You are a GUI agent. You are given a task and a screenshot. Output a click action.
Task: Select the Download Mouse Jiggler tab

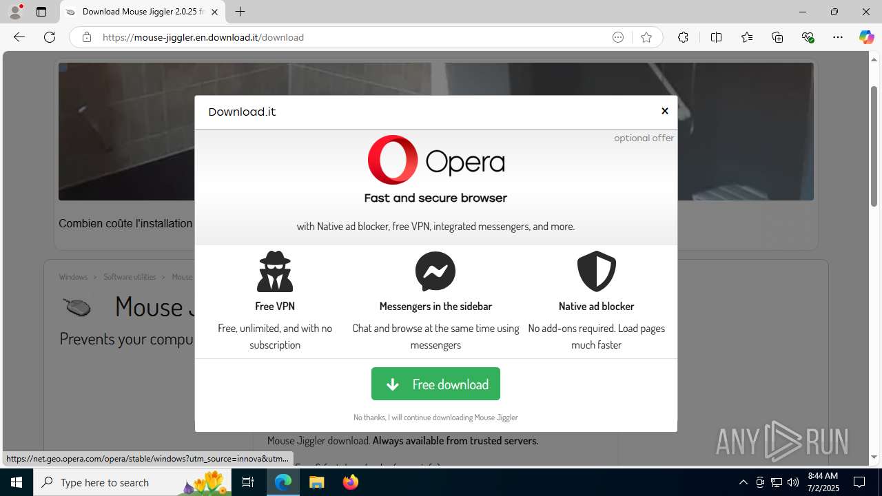[143, 12]
